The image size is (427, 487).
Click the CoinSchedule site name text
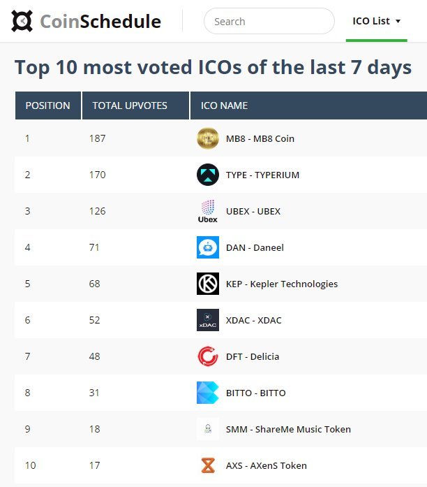100,22
